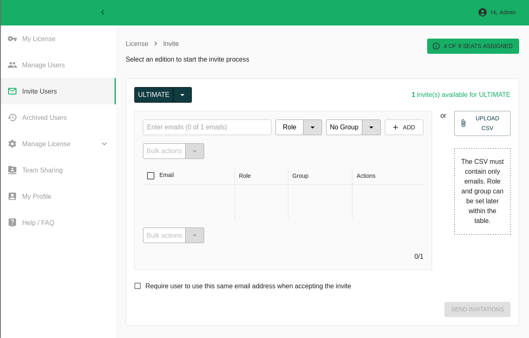Collapse sidebar with the left chevron icon
This screenshot has height=338, width=529.
pos(103,12)
